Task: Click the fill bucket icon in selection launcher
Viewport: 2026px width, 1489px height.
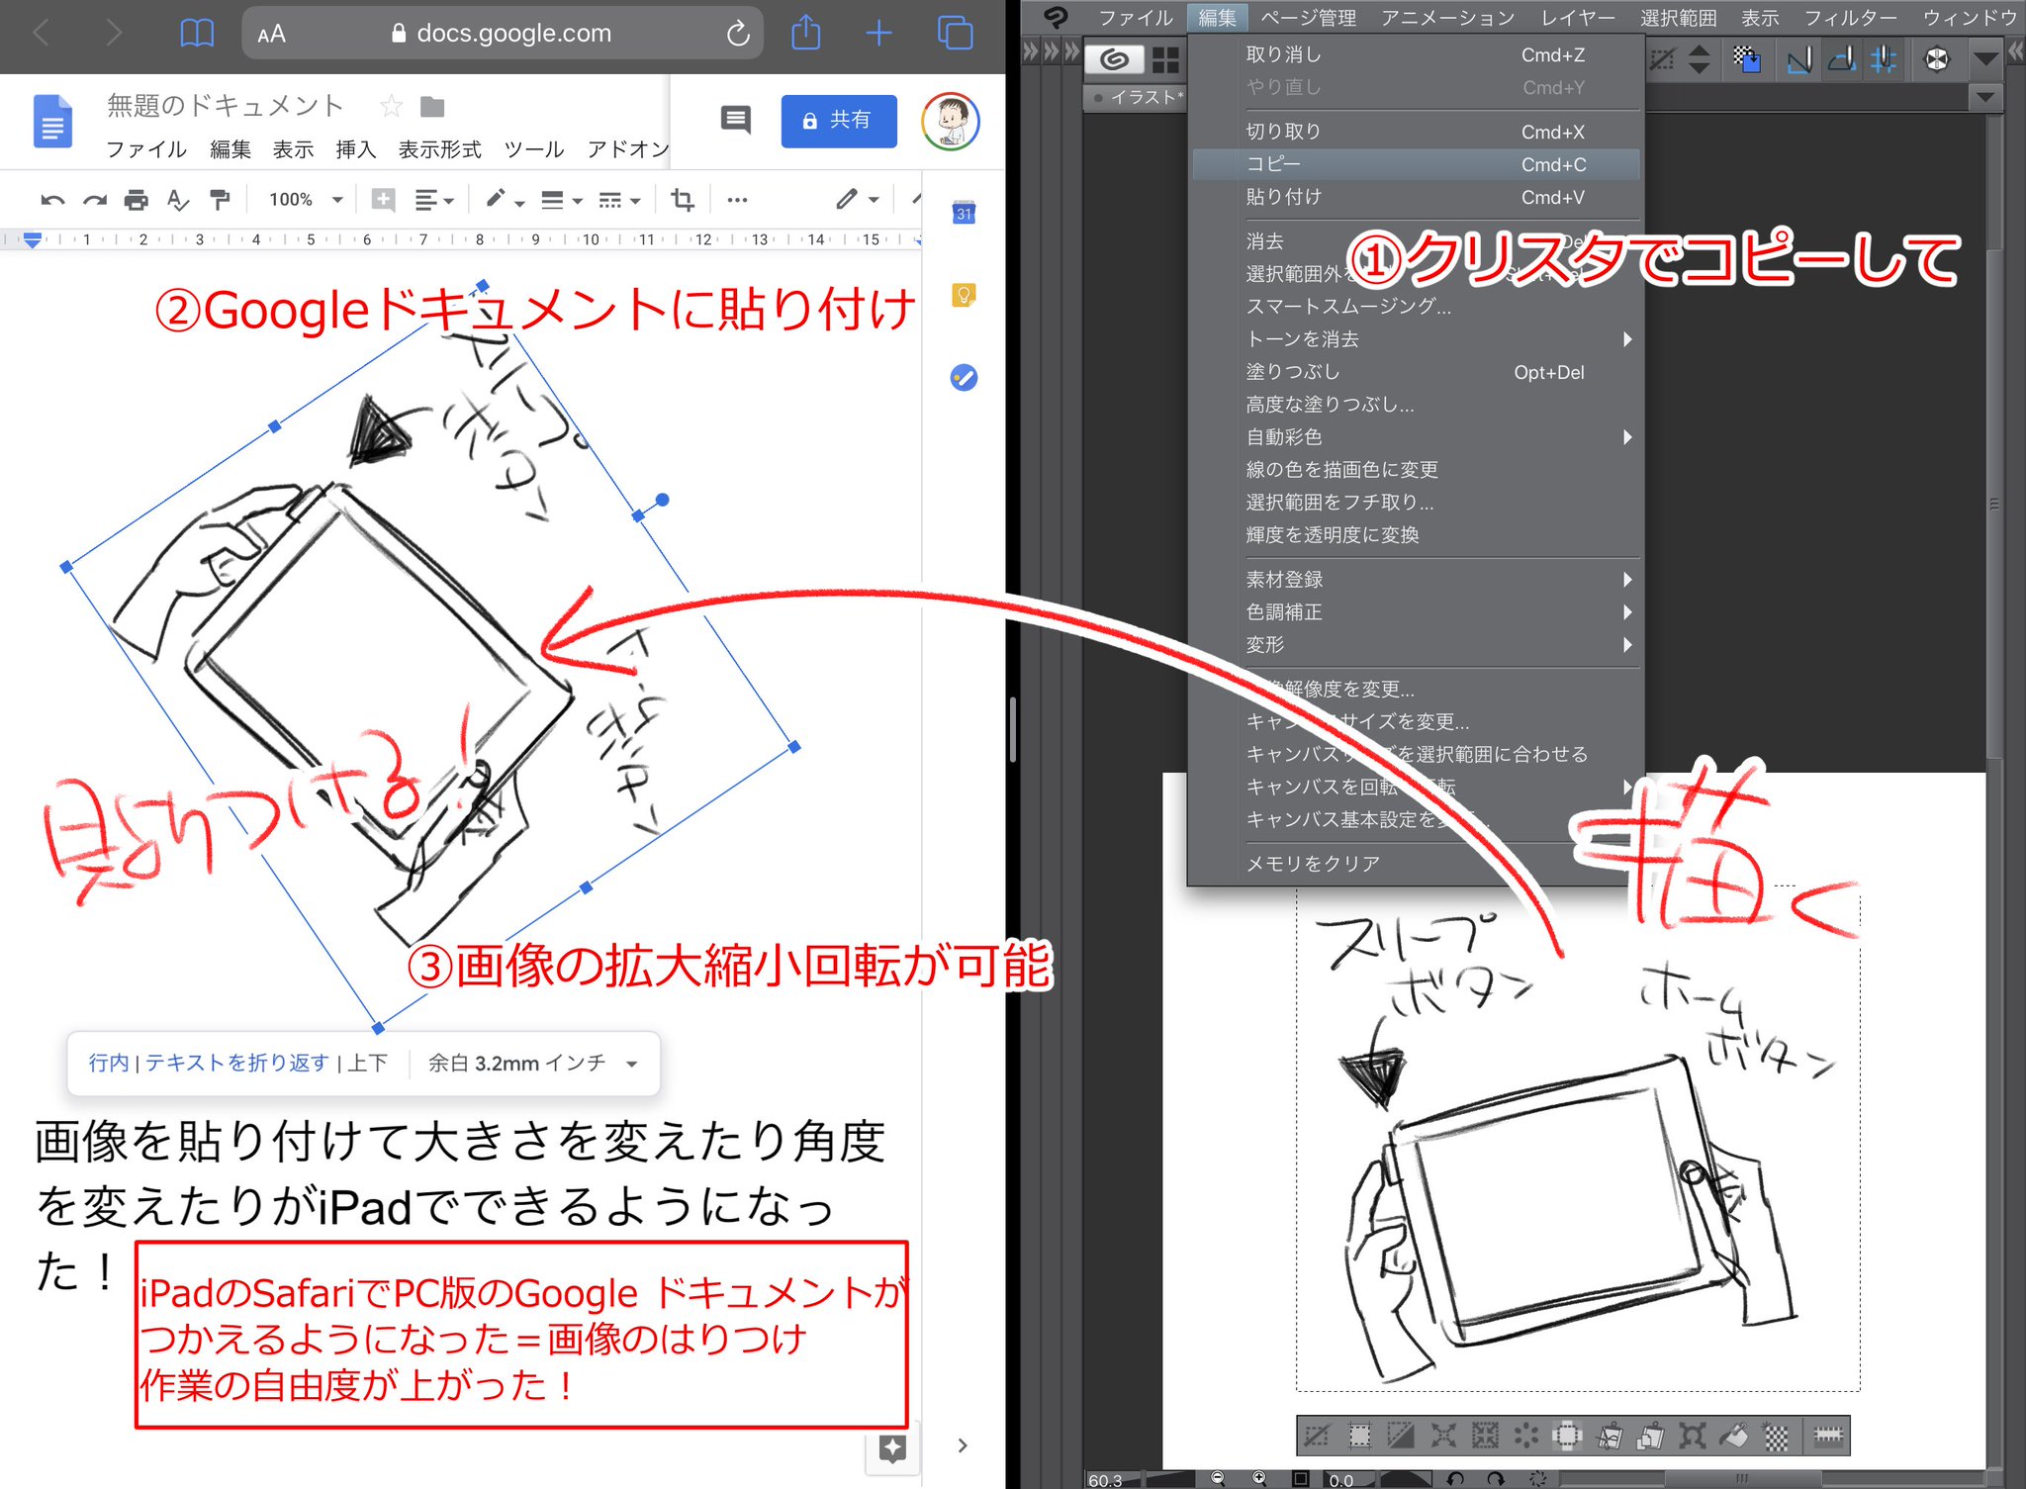Action: (x=1734, y=1436)
